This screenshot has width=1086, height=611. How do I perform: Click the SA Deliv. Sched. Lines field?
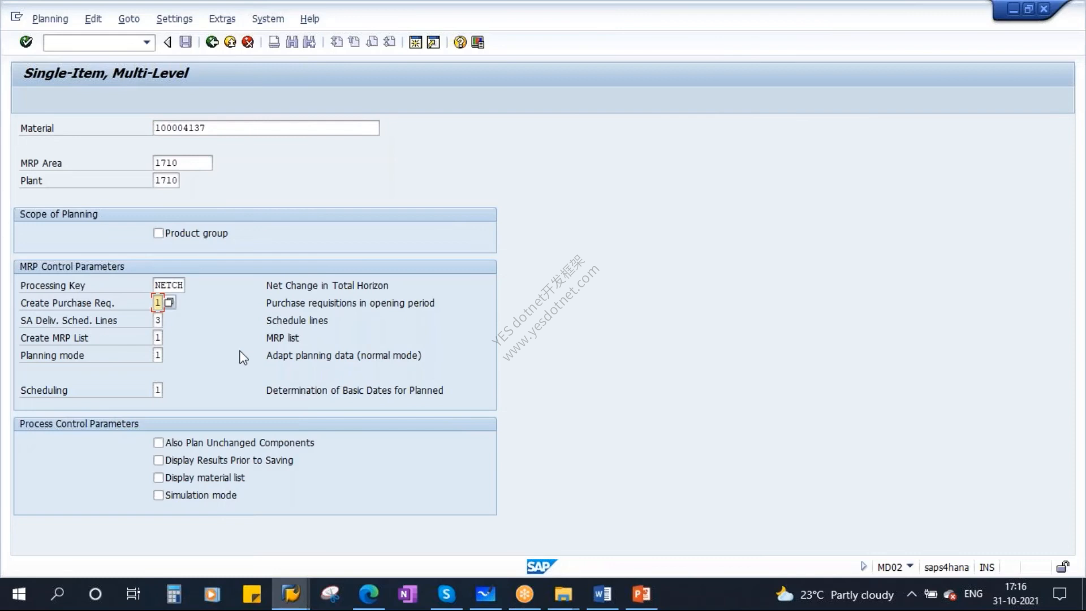[158, 320]
